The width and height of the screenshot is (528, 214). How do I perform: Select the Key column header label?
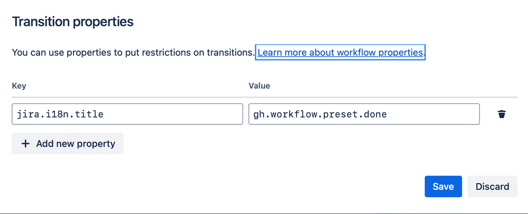click(x=19, y=86)
